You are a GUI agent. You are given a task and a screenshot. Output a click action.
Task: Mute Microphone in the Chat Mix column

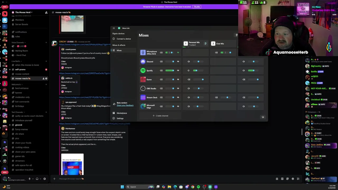216,53
